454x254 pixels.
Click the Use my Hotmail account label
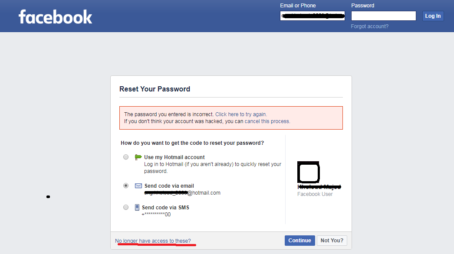pyautogui.click(x=174, y=157)
